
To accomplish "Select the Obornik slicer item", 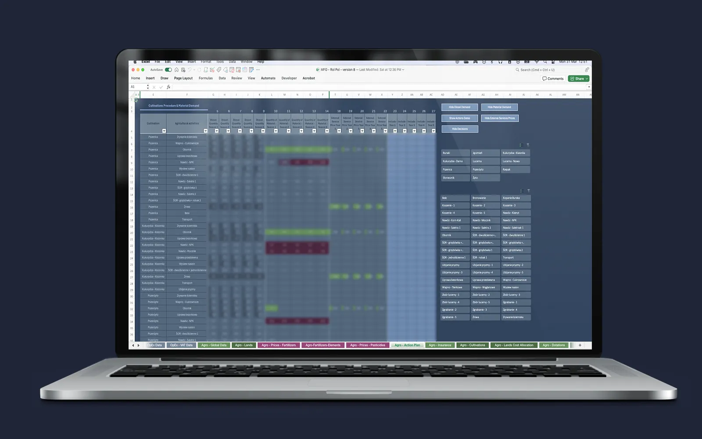I will pyautogui.click(x=455, y=235).
